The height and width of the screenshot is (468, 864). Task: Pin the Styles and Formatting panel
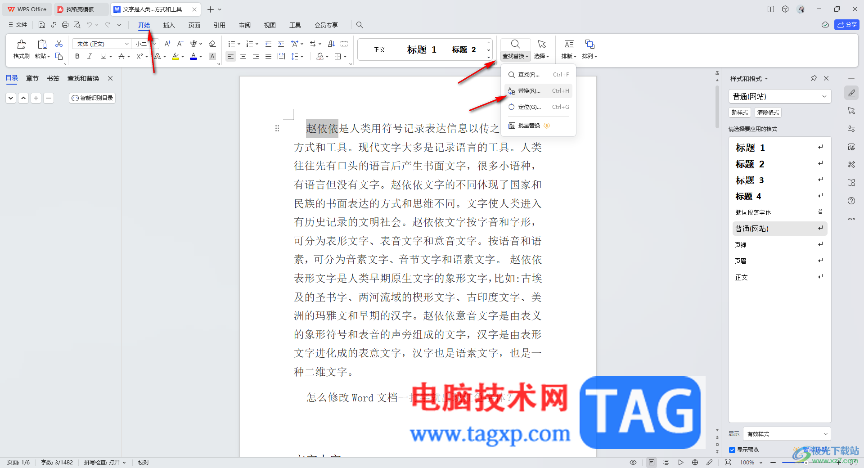pos(814,78)
